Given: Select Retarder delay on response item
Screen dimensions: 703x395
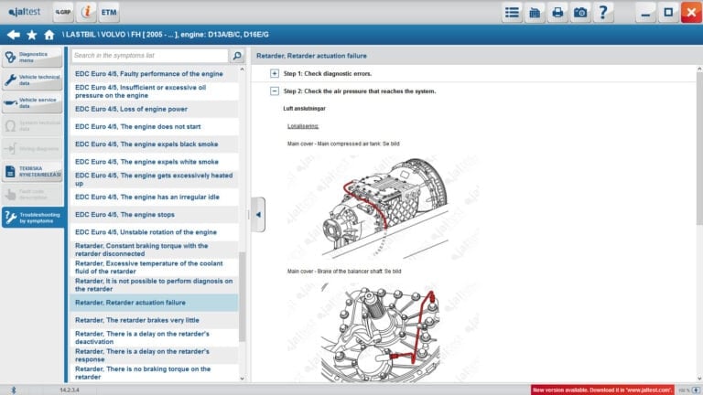Looking at the screenshot, I should point(154,355).
